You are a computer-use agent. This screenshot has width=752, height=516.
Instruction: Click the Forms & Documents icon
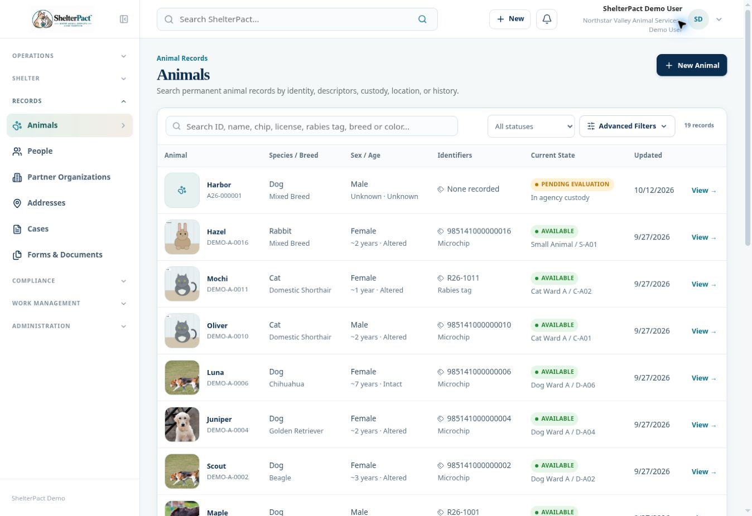point(17,255)
